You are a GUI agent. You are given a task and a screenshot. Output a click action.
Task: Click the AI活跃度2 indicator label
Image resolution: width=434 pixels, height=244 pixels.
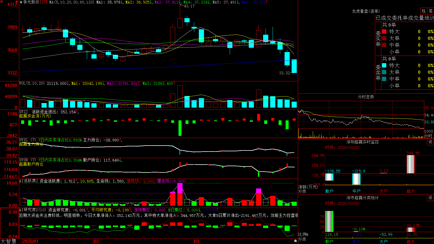[29, 181]
